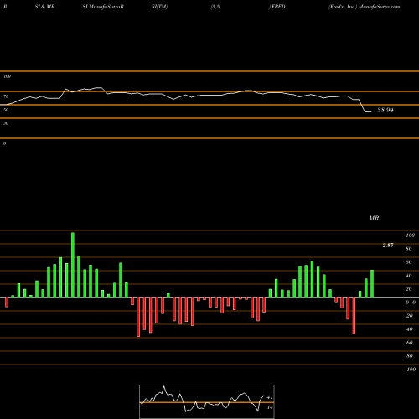Image resolution: width=419 pixels, height=419 pixels.
Task: Click the SI(TM) header label
Action: (159, 7)
